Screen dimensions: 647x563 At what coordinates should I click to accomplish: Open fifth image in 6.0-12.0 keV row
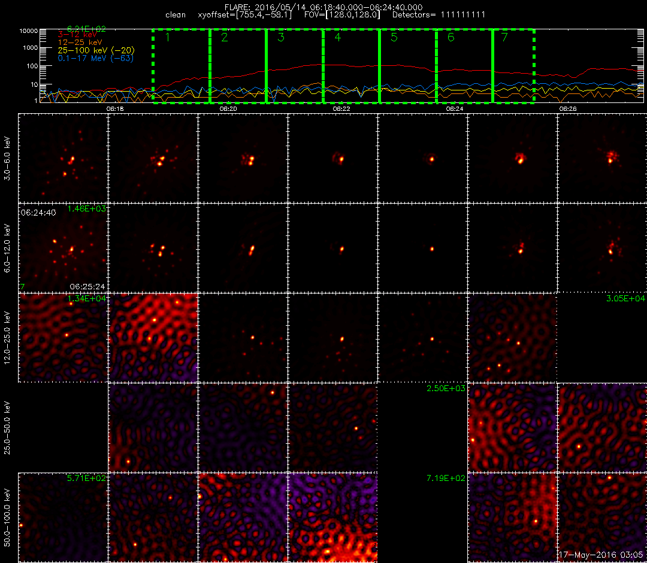[422, 248]
